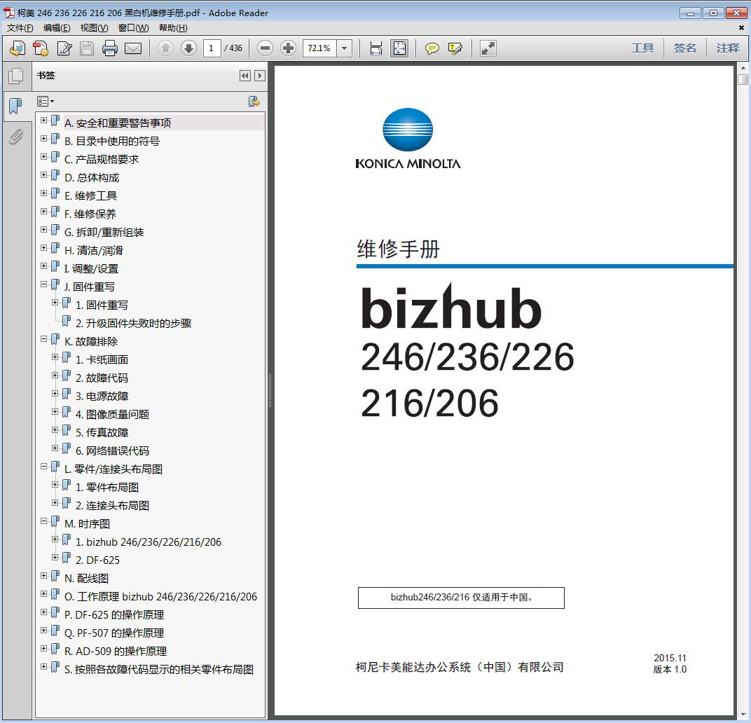The image size is (751, 723).
Task: Add sticky note comment icon
Action: [432, 48]
